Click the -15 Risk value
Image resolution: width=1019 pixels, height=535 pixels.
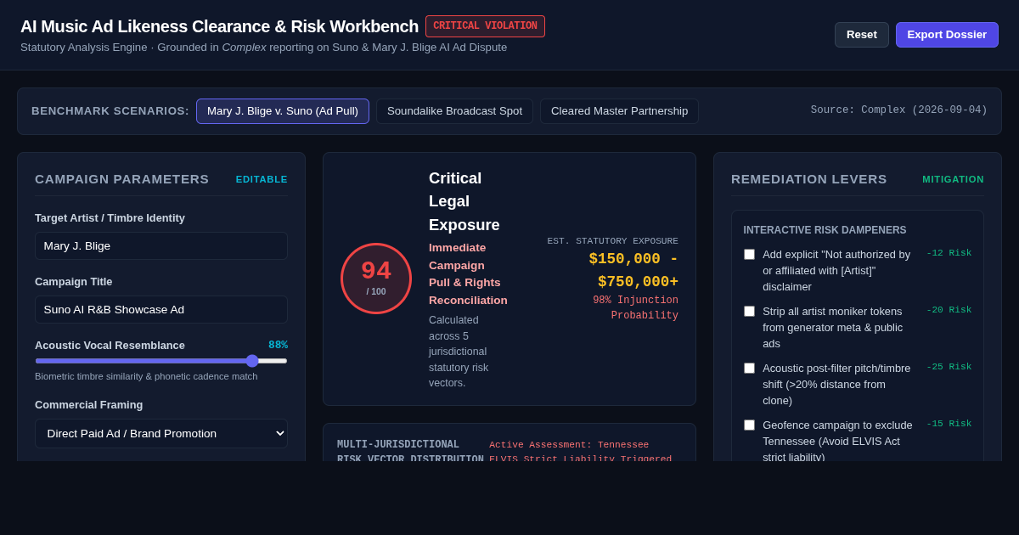[949, 424]
